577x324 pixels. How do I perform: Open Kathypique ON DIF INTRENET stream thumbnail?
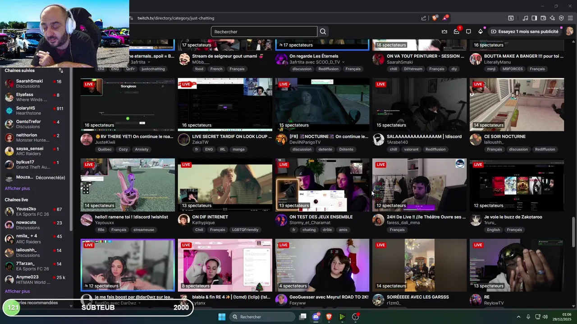(x=225, y=185)
